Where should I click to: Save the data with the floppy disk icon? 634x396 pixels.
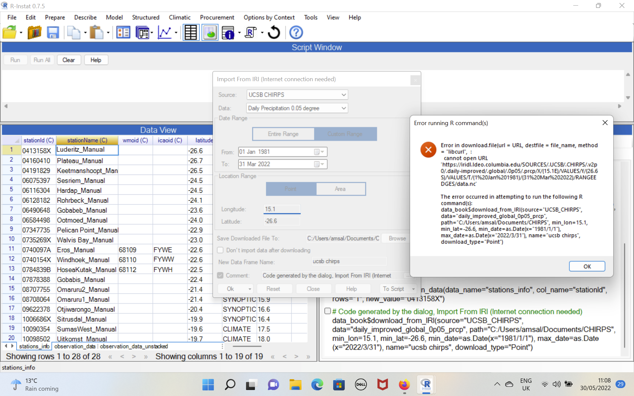(x=53, y=32)
